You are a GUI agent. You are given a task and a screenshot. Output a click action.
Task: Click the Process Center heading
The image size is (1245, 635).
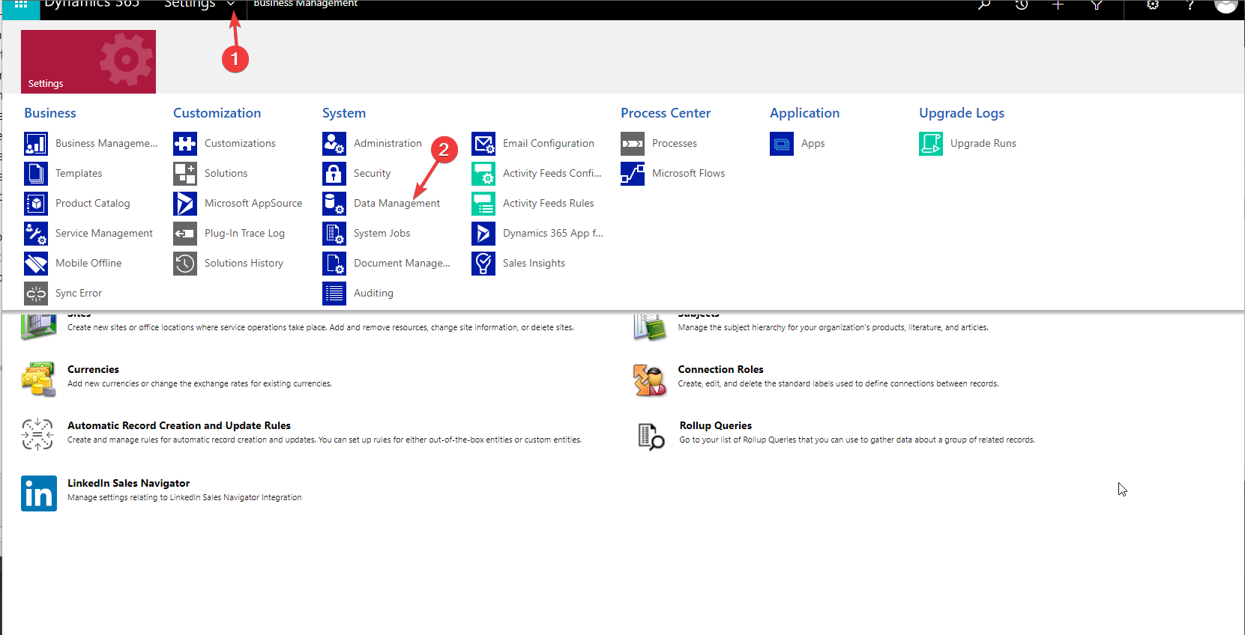pos(666,113)
